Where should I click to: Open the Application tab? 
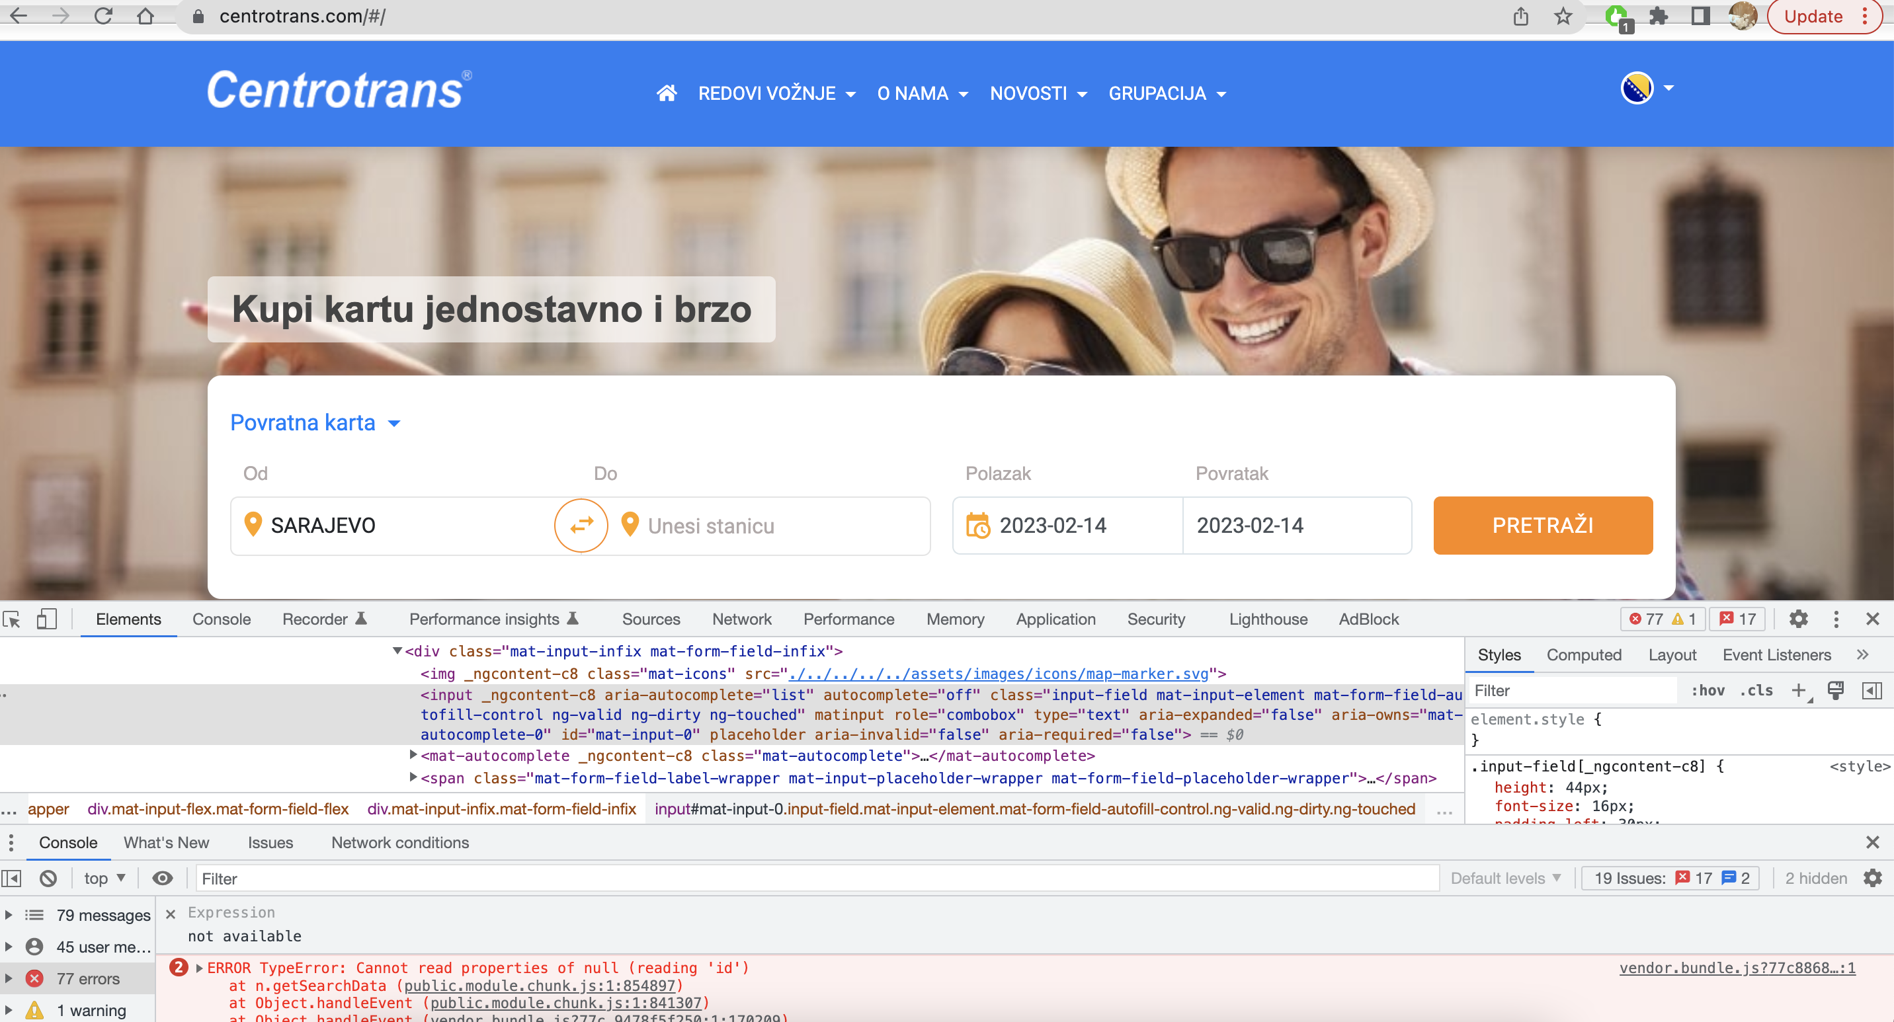pyautogui.click(x=1055, y=619)
